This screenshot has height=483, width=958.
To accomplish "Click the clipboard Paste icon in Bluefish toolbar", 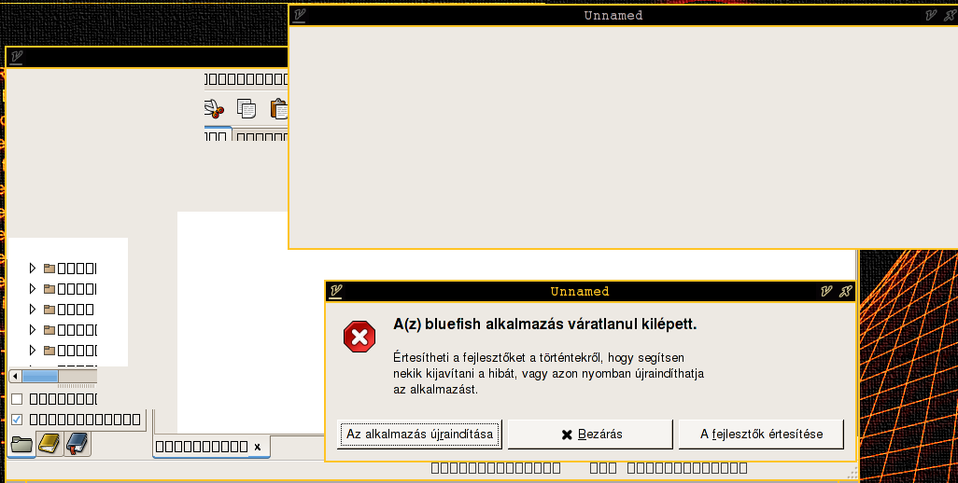I will point(279,108).
